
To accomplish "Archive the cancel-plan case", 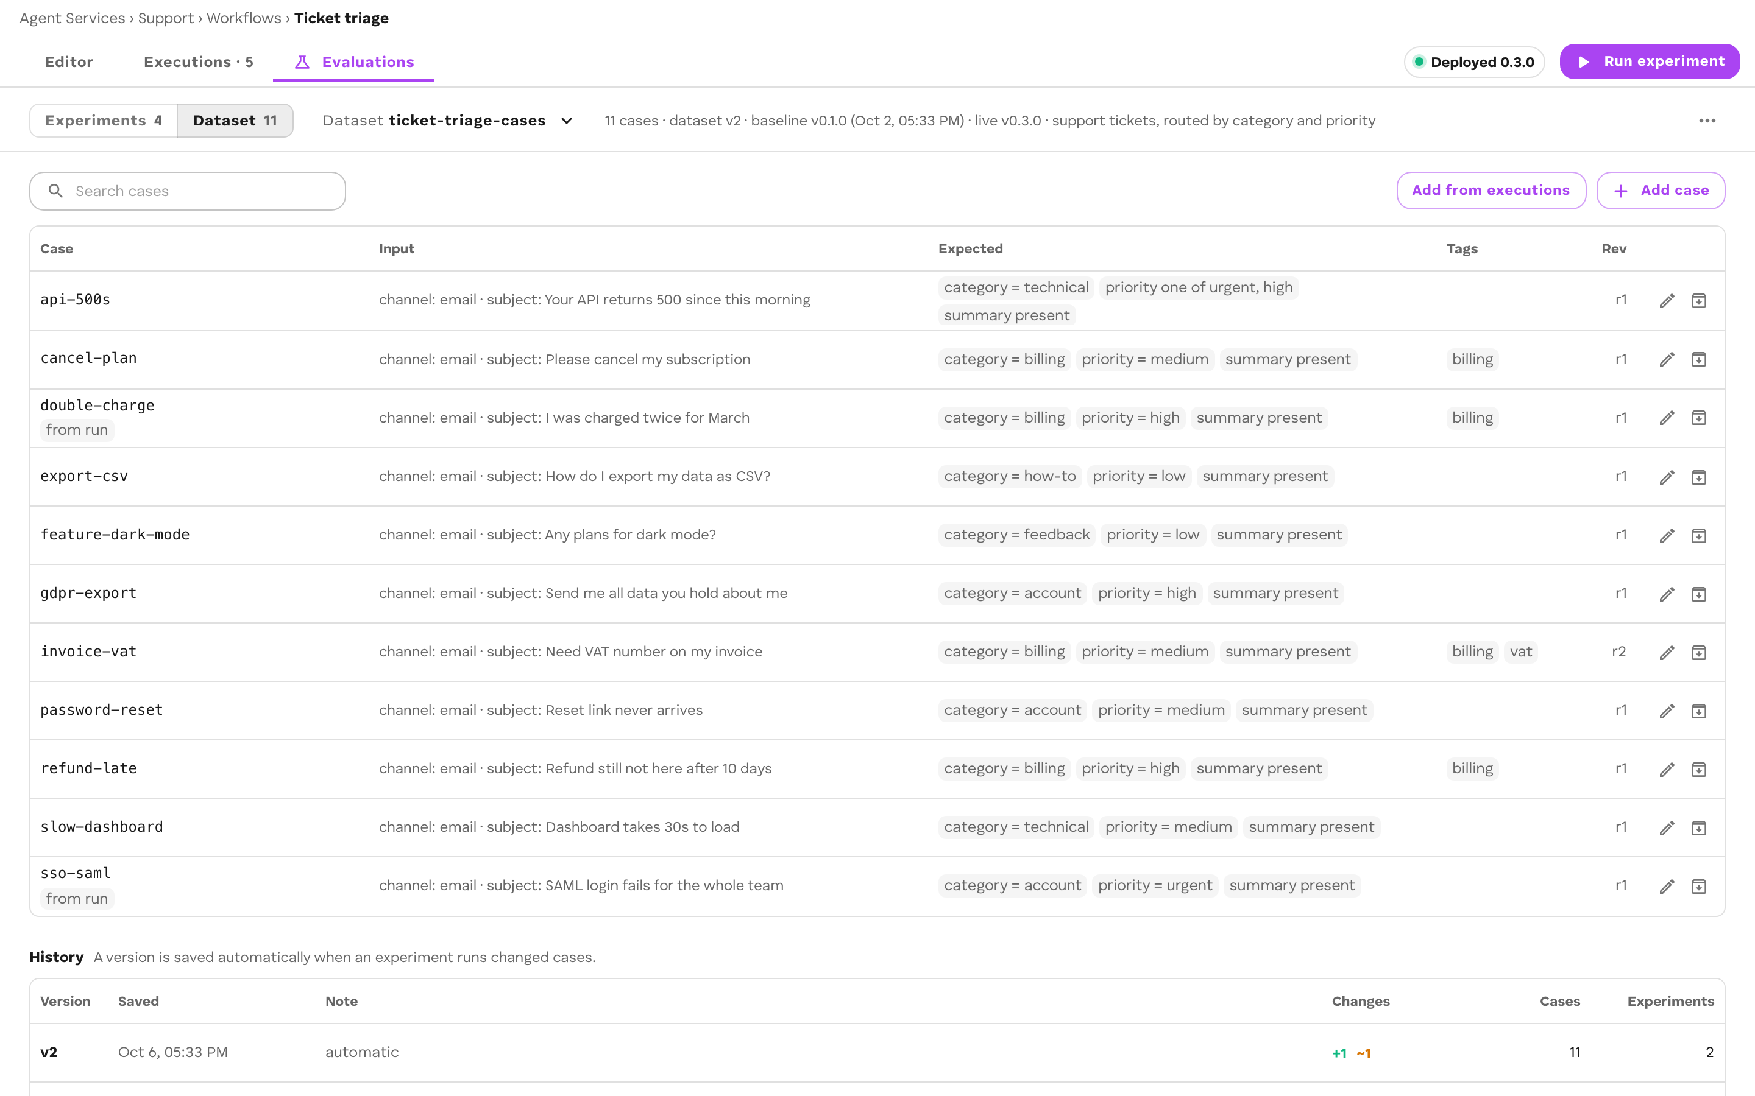I will click(x=1698, y=359).
